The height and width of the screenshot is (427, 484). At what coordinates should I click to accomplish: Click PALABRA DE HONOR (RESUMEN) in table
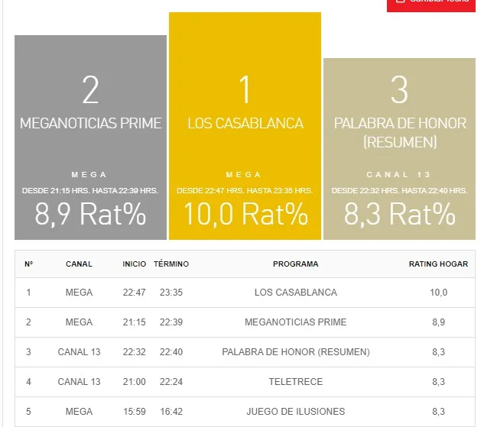point(296,352)
